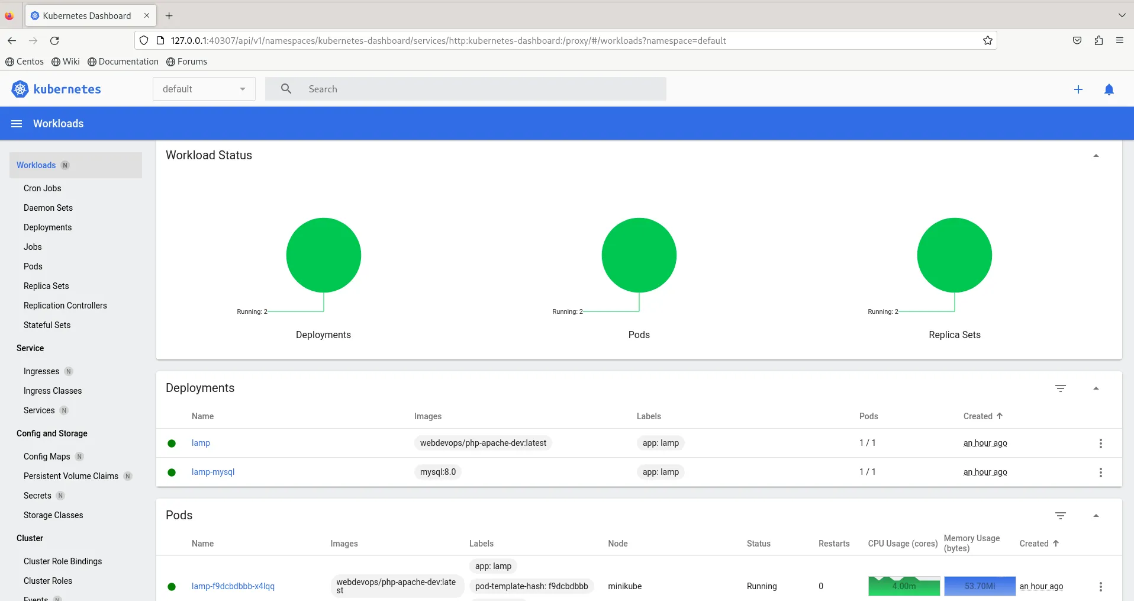
Task: Open the lamp deployment link
Action: tap(201, 443)
